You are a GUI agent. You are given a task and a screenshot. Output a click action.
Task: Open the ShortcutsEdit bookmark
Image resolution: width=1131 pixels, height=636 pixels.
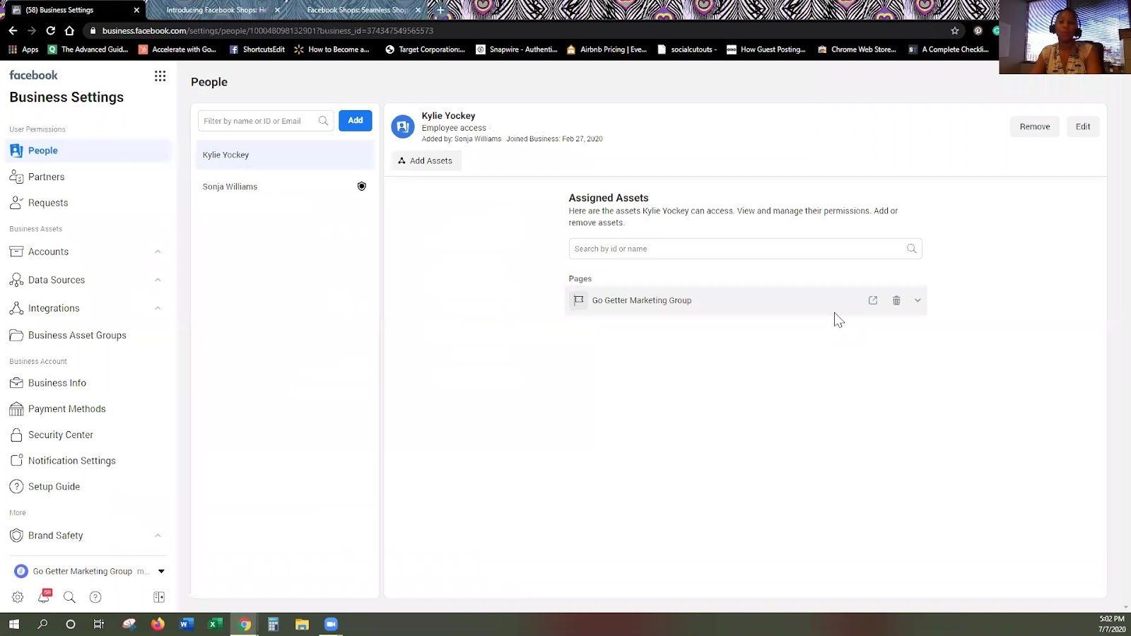pyautogui.click(x=257, y=49)
